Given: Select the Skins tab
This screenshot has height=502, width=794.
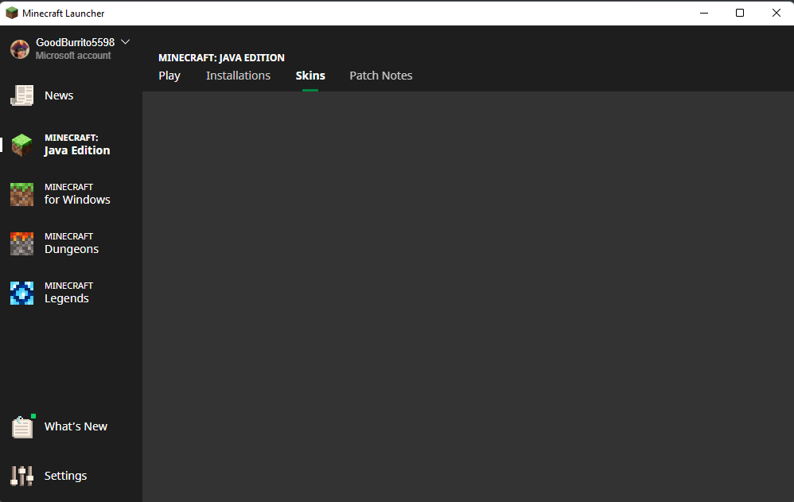Looking at the screenshot, I should [310, 76].
